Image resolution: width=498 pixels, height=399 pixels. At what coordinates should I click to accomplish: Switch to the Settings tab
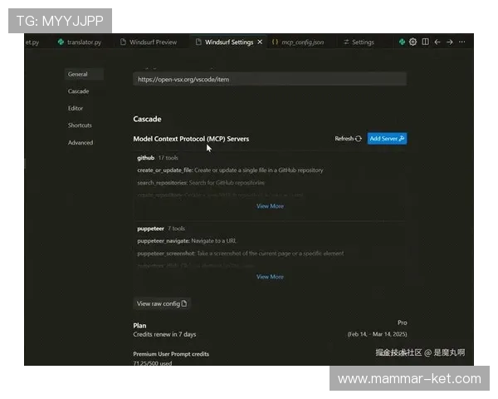tap(359, 42)
